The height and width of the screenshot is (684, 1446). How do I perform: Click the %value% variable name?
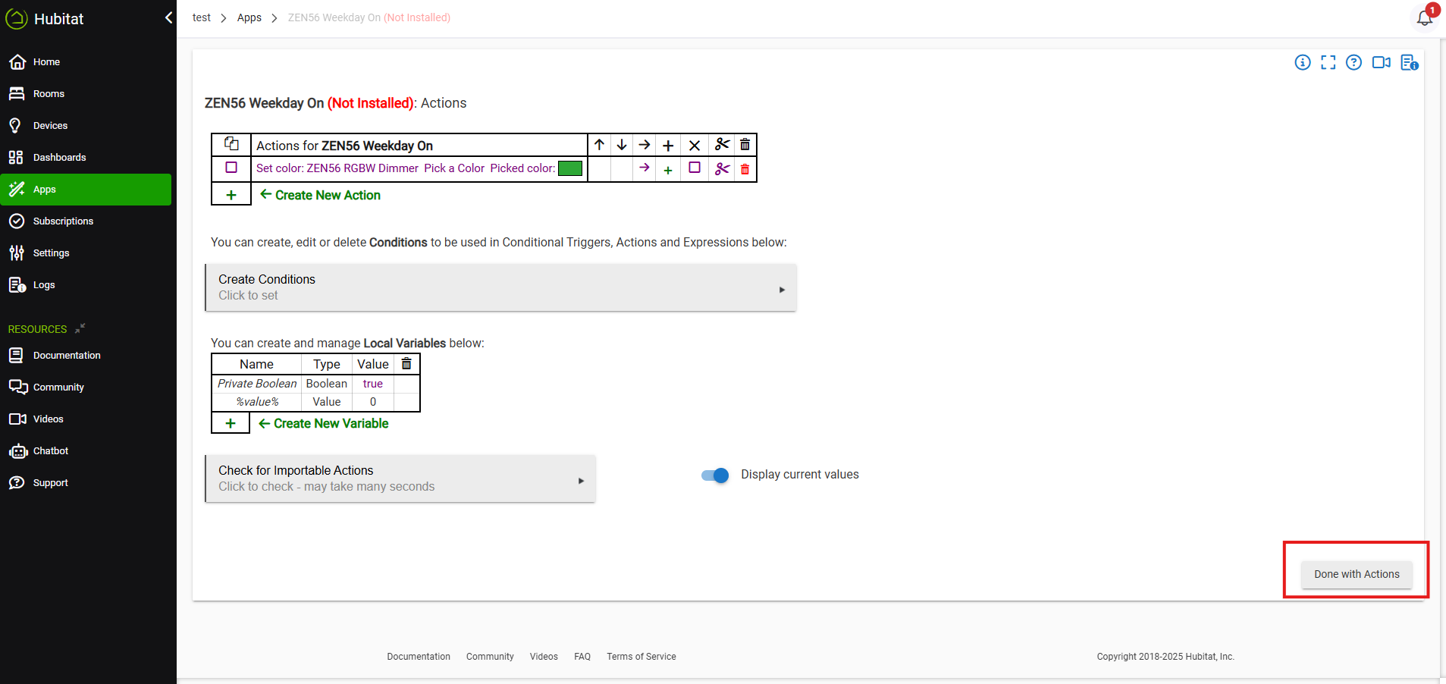click(x=257, y=402)
